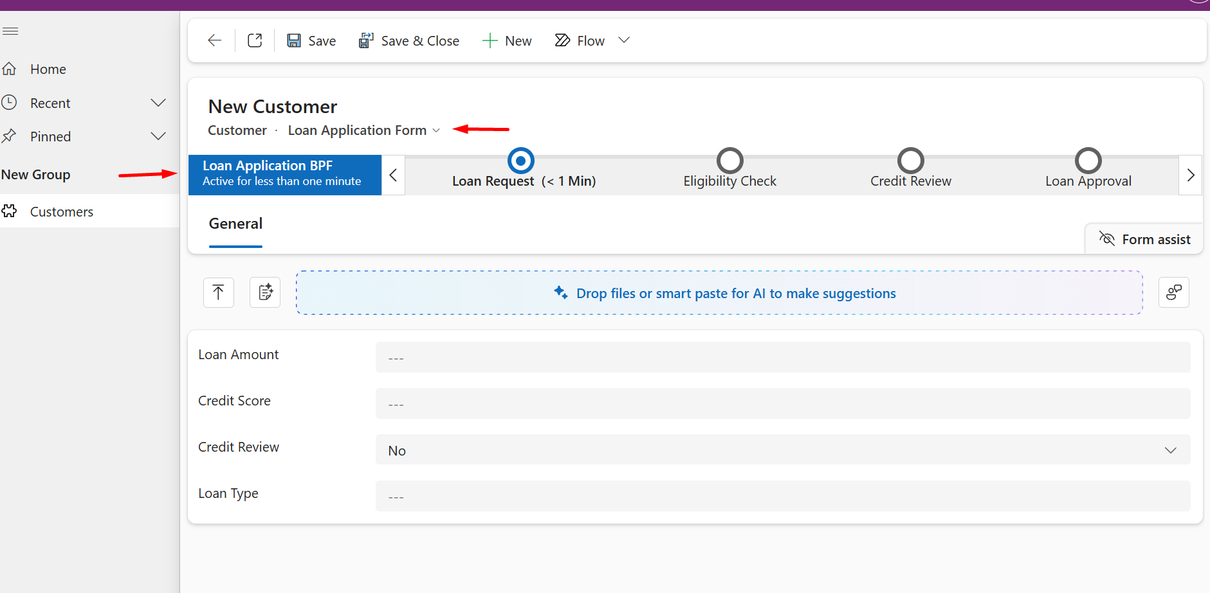
Task: Click the Save & Close button
Action: [x=409, y=40]
